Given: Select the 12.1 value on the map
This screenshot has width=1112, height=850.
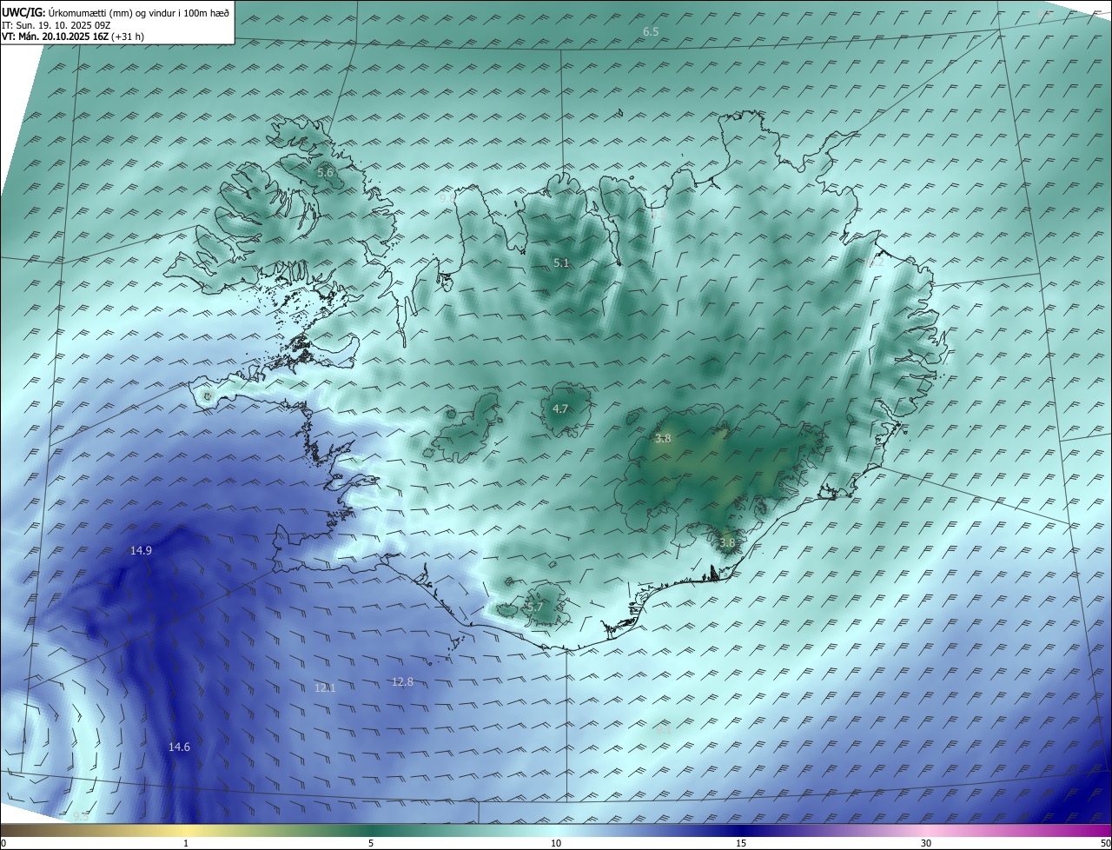Looking at the screenshot, I should pos(325,687).
